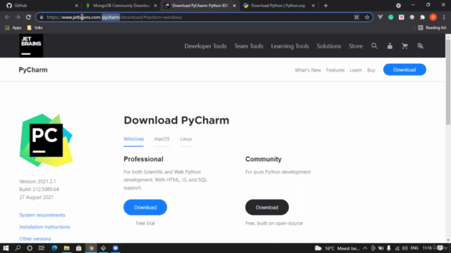Click the weather widget in the taskbar
The image size is (451, 253).
337,248
